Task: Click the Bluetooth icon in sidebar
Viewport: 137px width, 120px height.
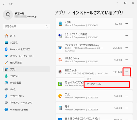Action: tap(6, 49)
